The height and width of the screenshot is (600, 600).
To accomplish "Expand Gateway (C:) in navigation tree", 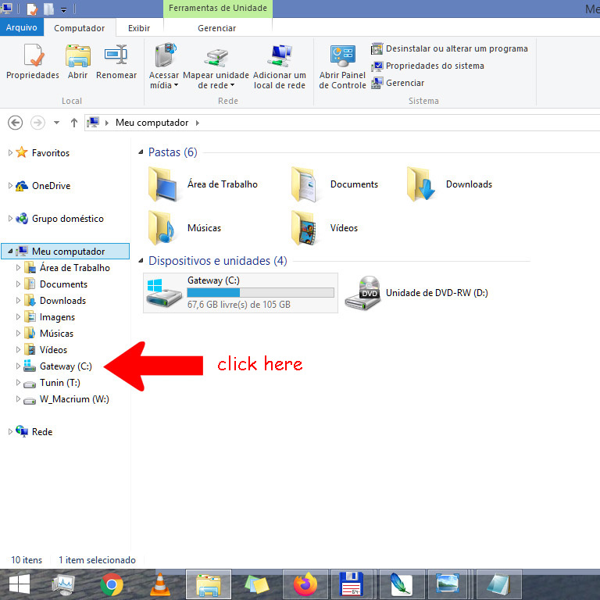I will [x=19, y=366].
